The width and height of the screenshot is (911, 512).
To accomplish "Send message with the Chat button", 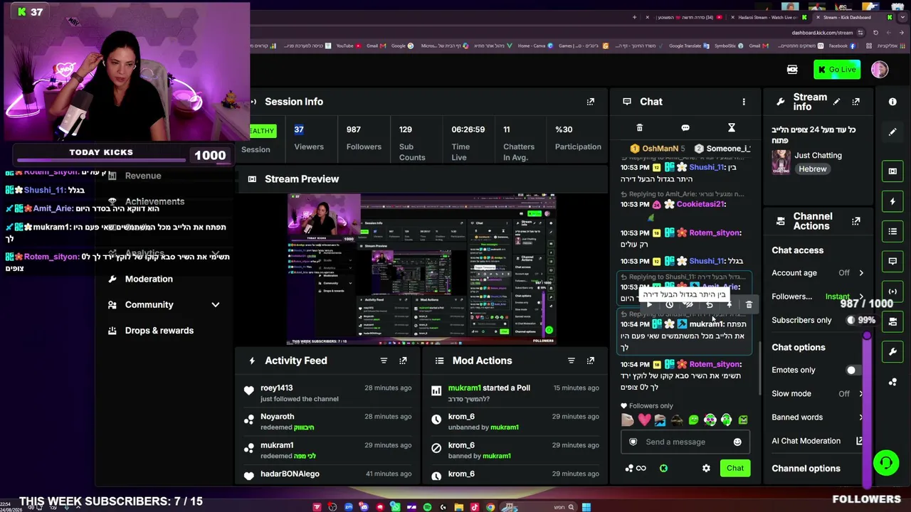I will [x=734, y=469].
